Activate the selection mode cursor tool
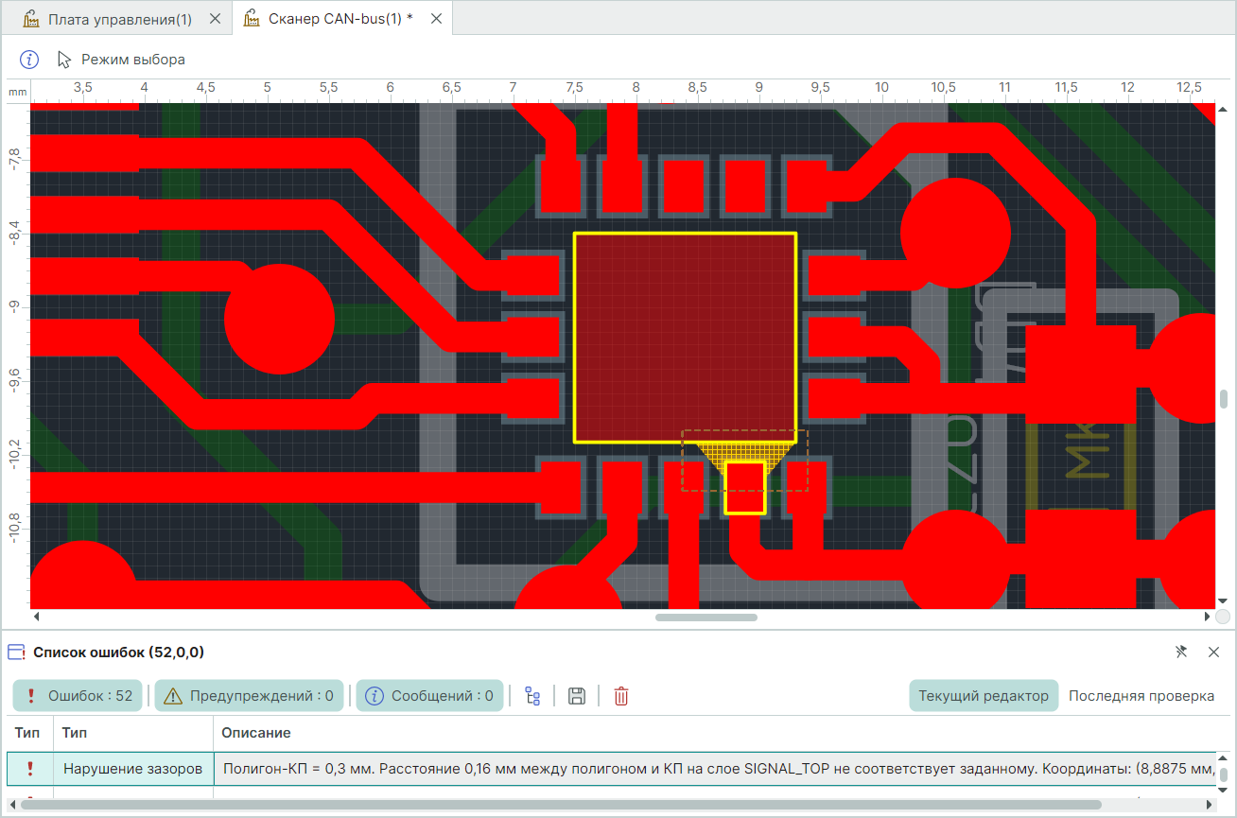The image size is (1237, 818). (64, 60)
